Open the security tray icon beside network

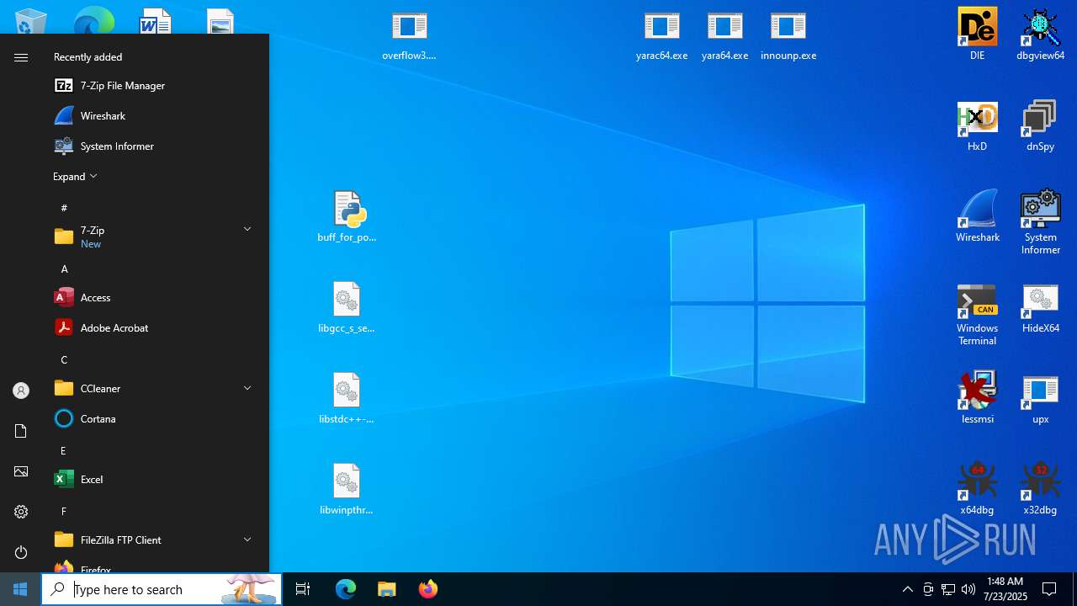click(x=928, y=589)
